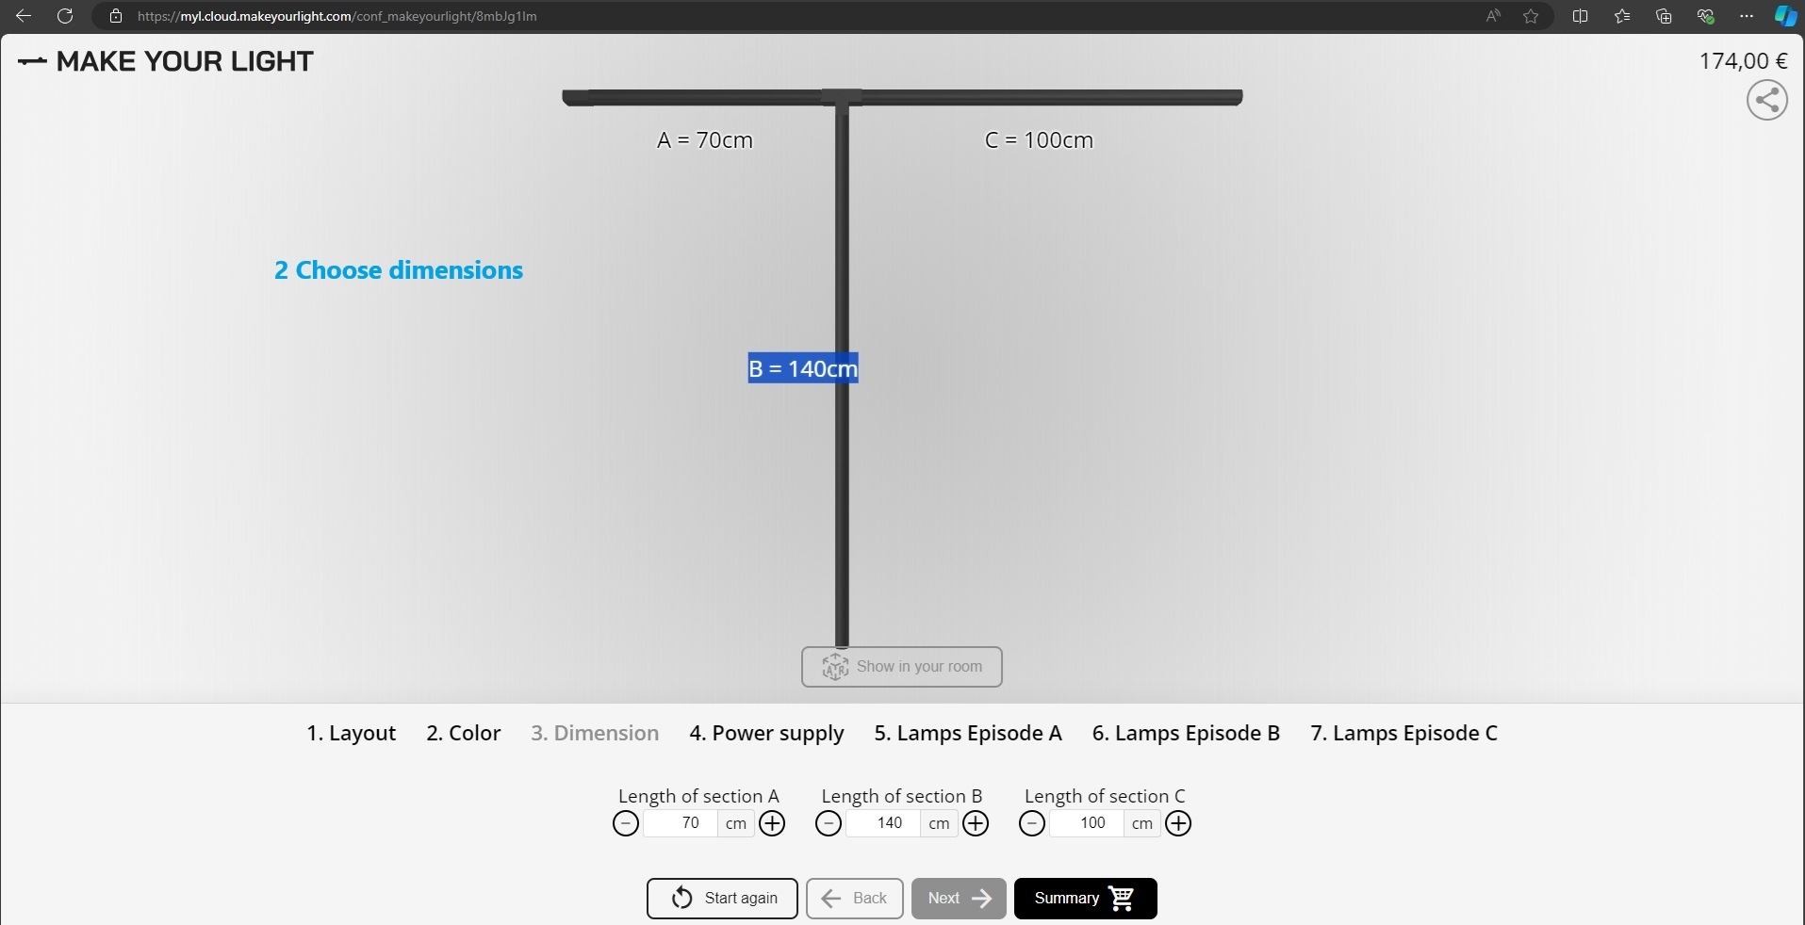Viewport: 1805px width, 925px height.
Task: Add page to favorites with the star icon
Action: click(1531, 16)
